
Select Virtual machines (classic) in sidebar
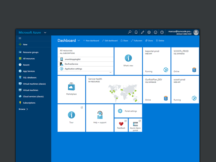pyautogui.click(x=34, y=84)
